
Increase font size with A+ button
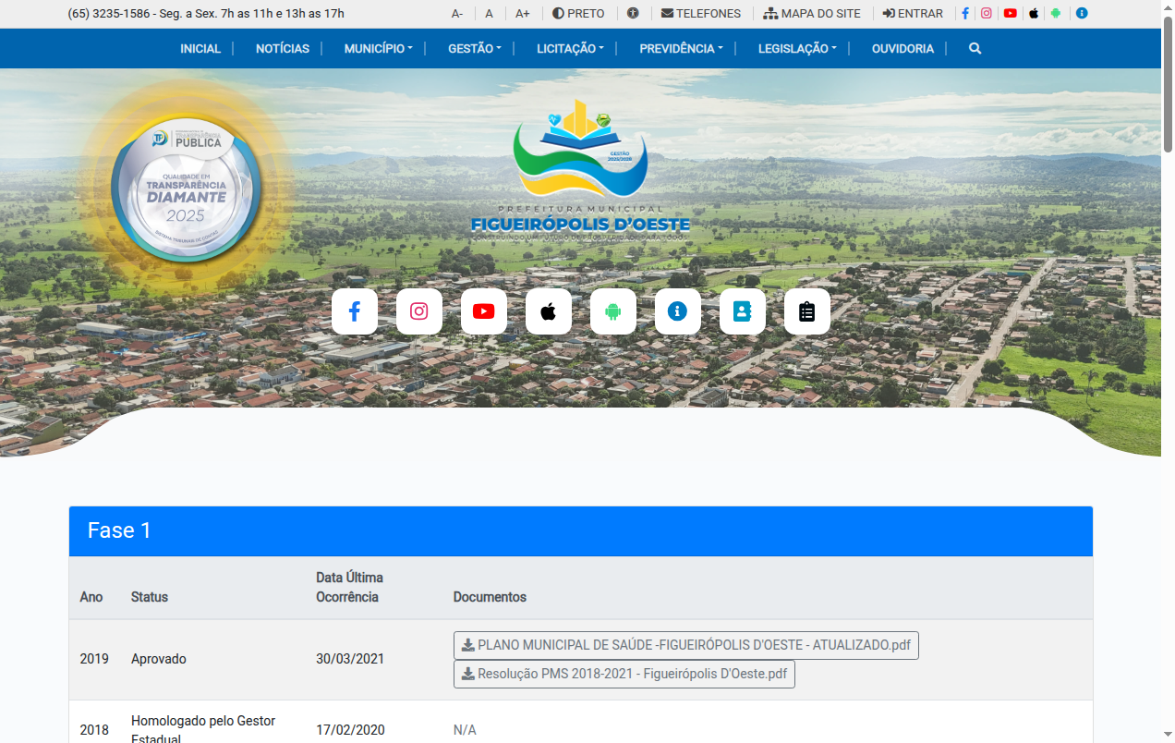pos(523,14)
